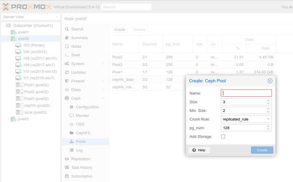
Task: Click the Name input field
Action: click(x=246, y=93)
